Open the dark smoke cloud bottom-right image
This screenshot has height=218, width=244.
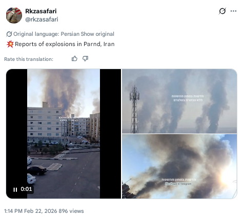[x=179, y=166]
